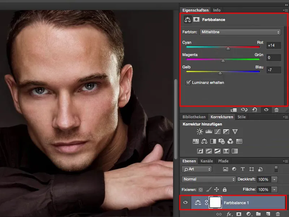Open the Farbton Mitteltöne dropdown

click(240, 32)
